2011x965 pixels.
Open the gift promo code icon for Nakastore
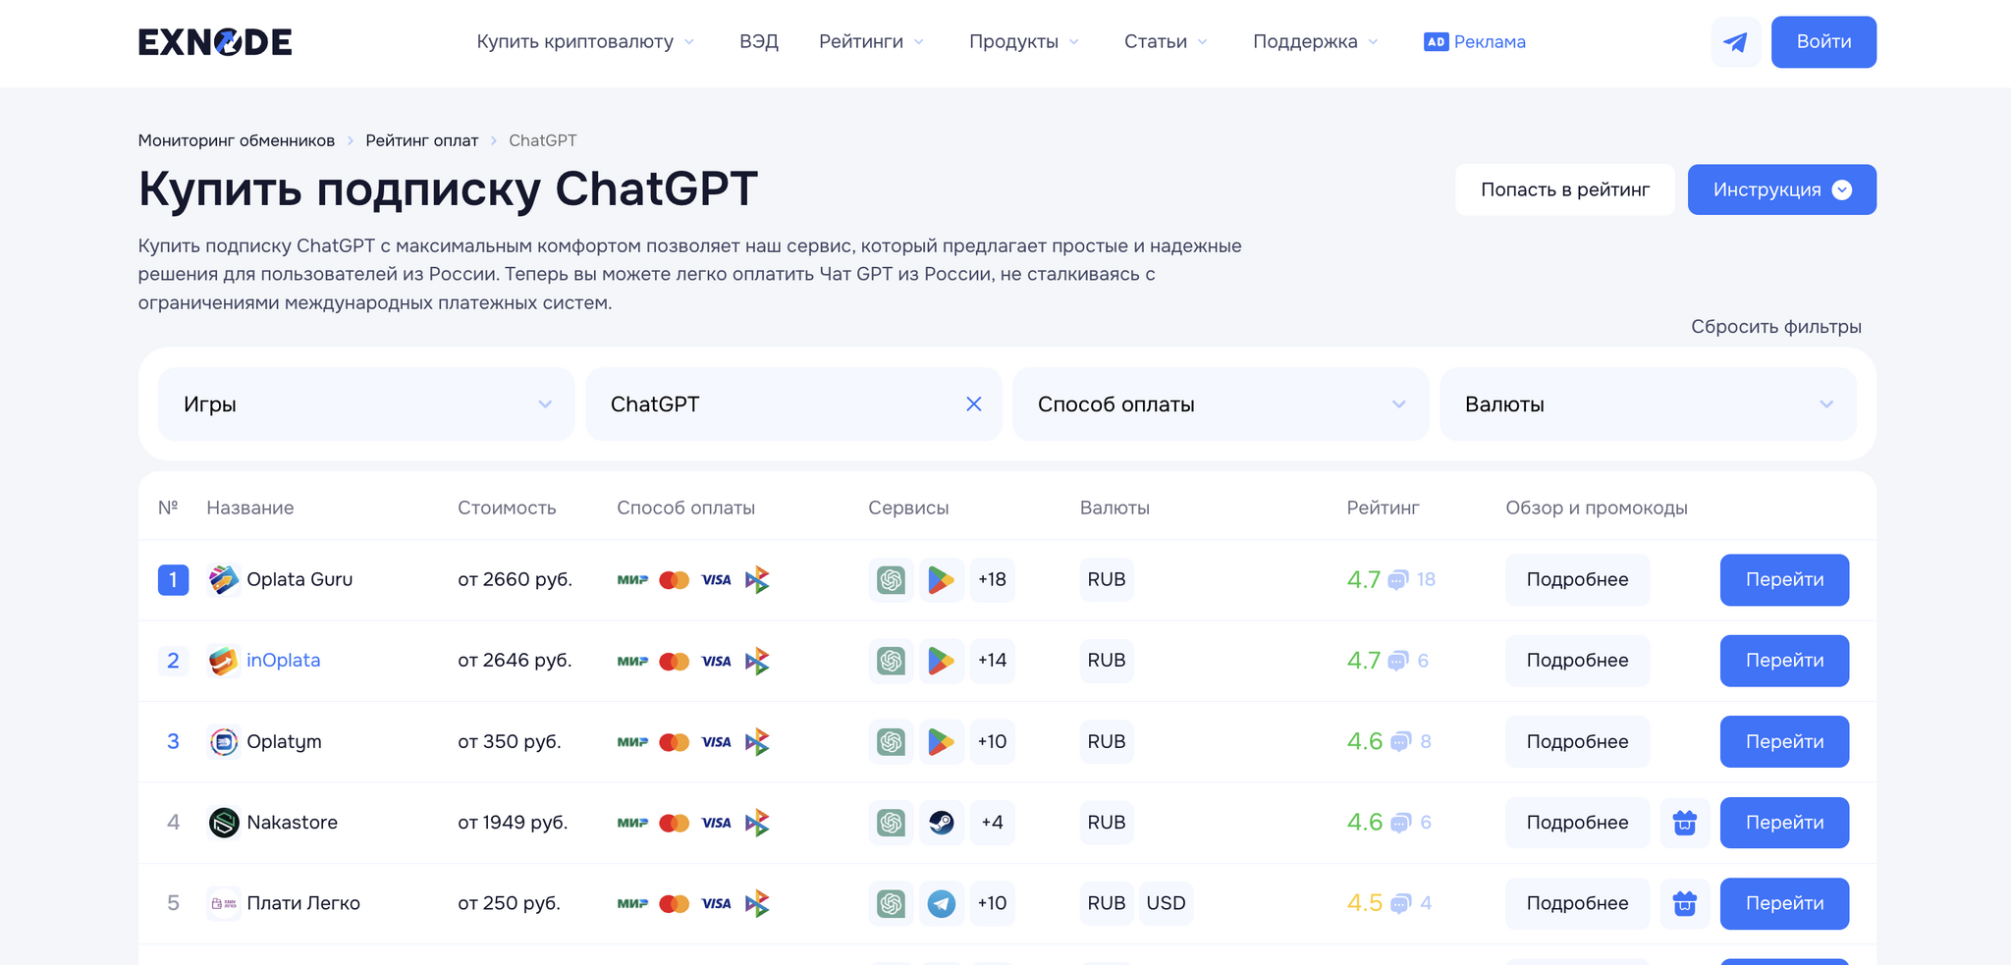point(1684,823)
